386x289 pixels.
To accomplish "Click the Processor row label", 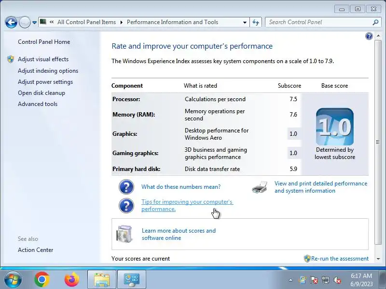I will [126, 99].
